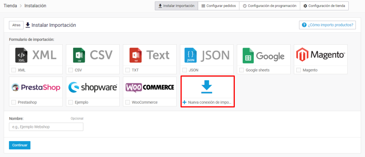
Task: Open the Instalar Importación tab
Action: [x=176, y=6]
